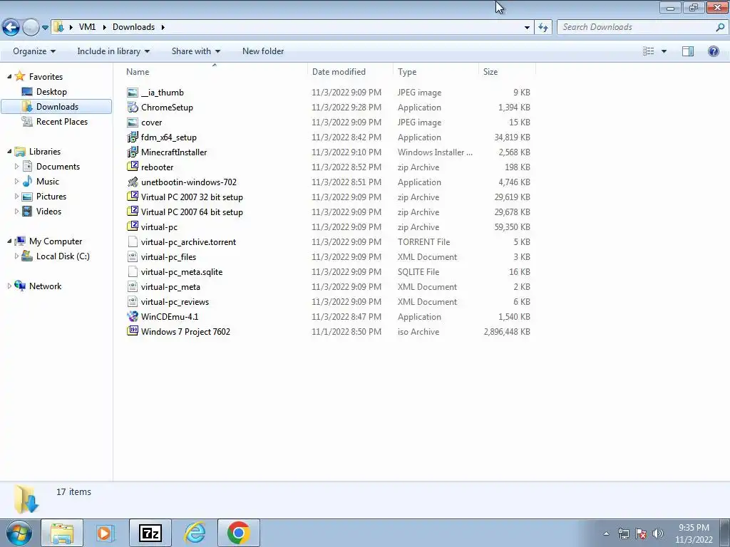Screen dimensions: 730x547
Task: Select the virtual-pc zip archive icon
Action: (x=133, y=226)
